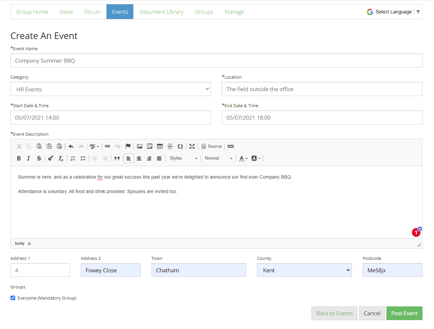The width and height of the screenshot is (434, 329).
Task: Click the Post Event button
Action: point(404,313)
